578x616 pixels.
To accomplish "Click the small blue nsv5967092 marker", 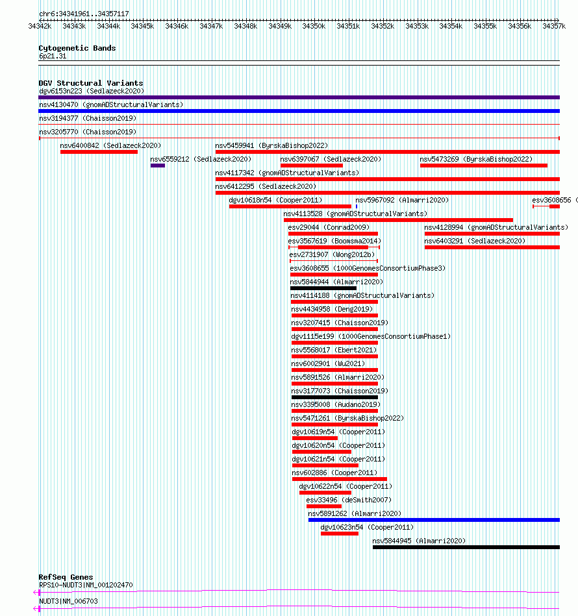I will point(357,206).
